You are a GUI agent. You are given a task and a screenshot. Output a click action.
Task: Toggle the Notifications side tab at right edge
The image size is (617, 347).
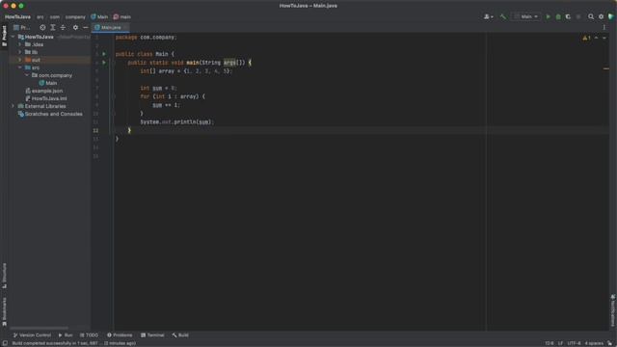click(x=613, y=310)
